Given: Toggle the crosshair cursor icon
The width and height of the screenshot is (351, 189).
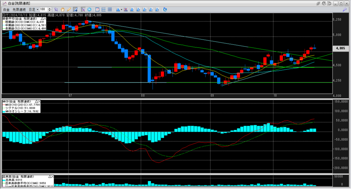Looking at the screenshot, I should pyautogui.click(x=83, y=9).
